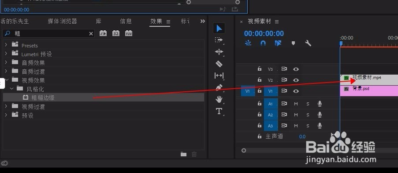
Task: Toggle lock on V2 track
Action: click(260, 79)
